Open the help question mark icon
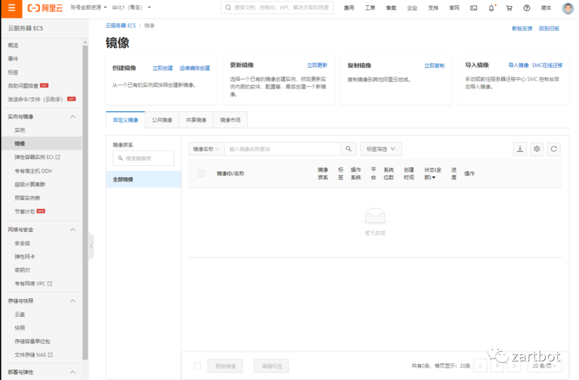Image resolution: width=579 pixels, height=380 pixels. click(x=527, y=8)
